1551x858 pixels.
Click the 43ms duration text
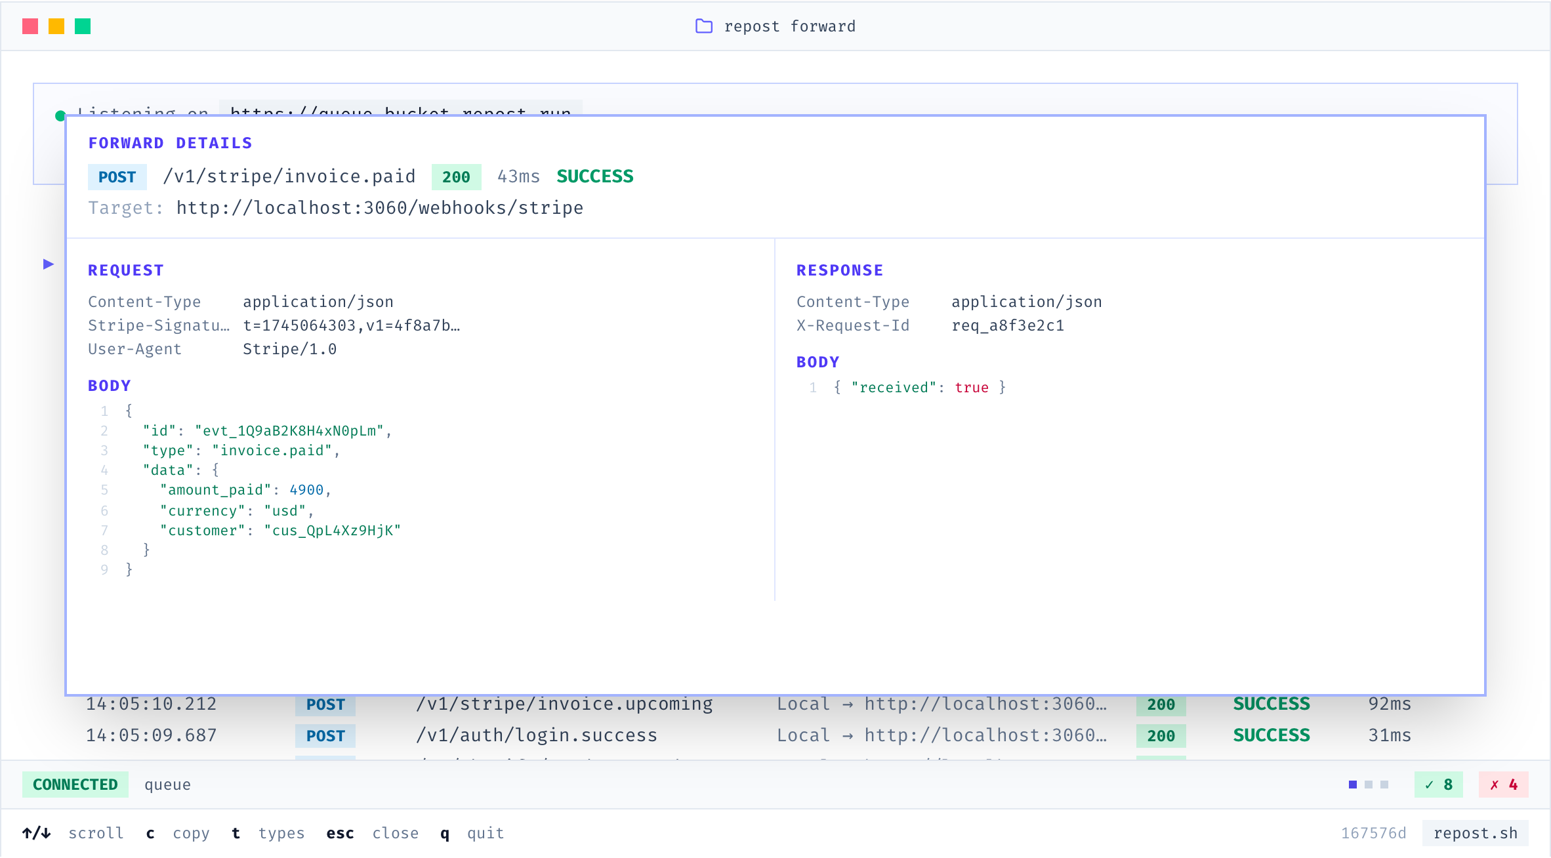coord(518,176)
